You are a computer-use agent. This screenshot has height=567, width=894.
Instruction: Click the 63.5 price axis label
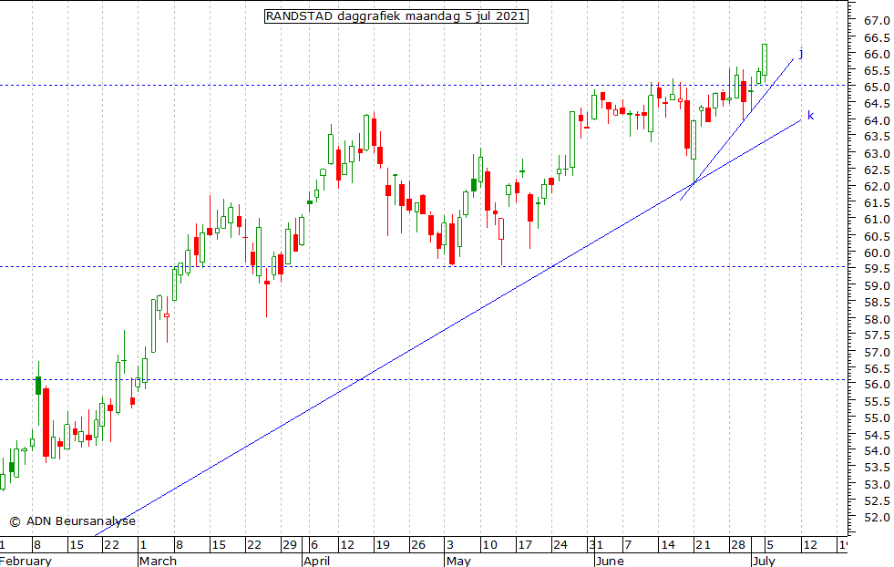click(x=877, y=137)
